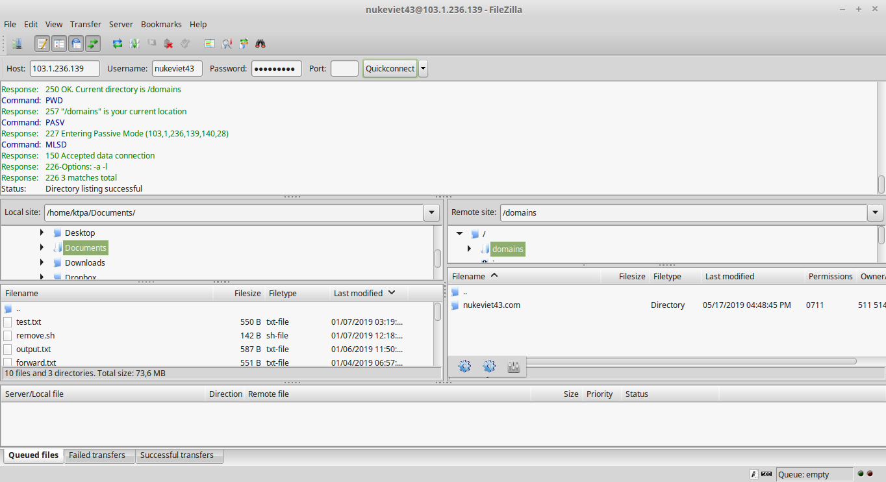Screen dimensions: 886x482
Task: Focus the Username input field
Action: click(177, 68)
